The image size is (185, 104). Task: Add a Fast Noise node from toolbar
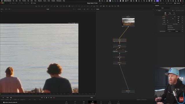[39, 6]
